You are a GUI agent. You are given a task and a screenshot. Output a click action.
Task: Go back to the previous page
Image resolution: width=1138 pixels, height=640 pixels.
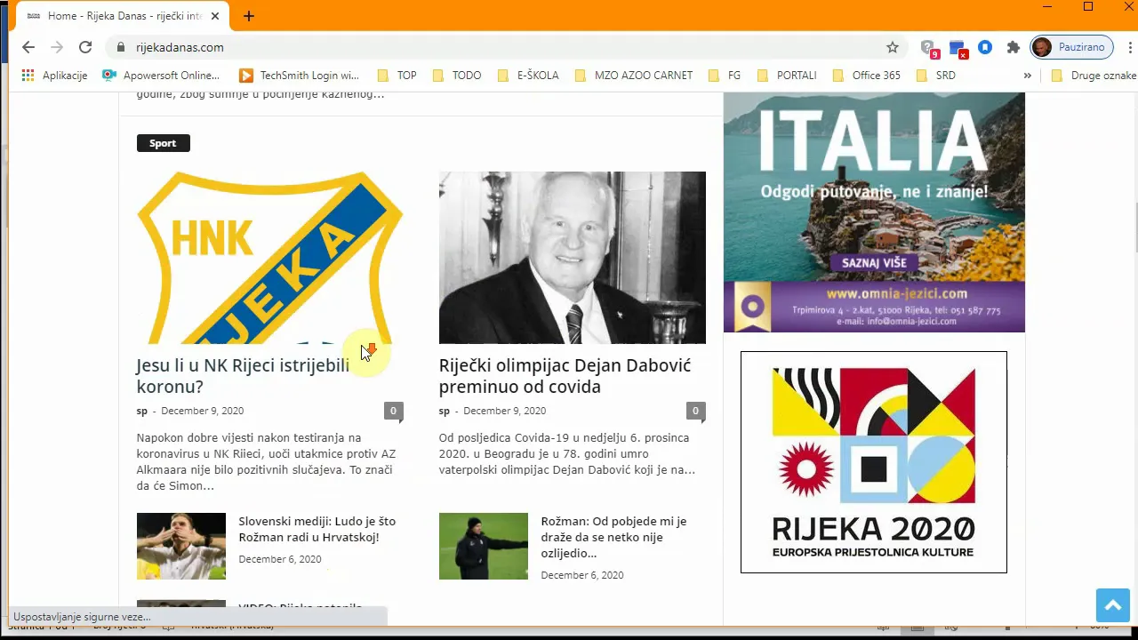click(28, 47)
